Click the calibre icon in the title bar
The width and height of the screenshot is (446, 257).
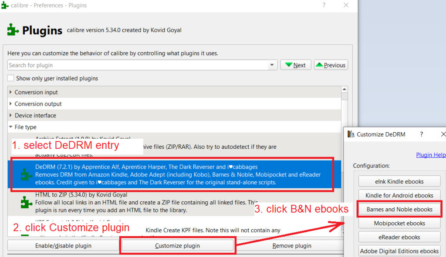pyautogui.click(x=5, y=6)
